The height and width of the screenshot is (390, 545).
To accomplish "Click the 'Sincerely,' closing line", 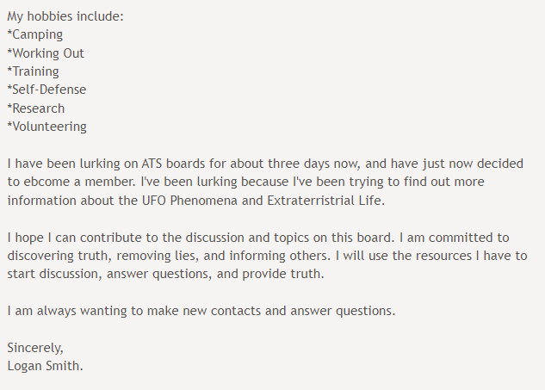I will coord(35,348).
